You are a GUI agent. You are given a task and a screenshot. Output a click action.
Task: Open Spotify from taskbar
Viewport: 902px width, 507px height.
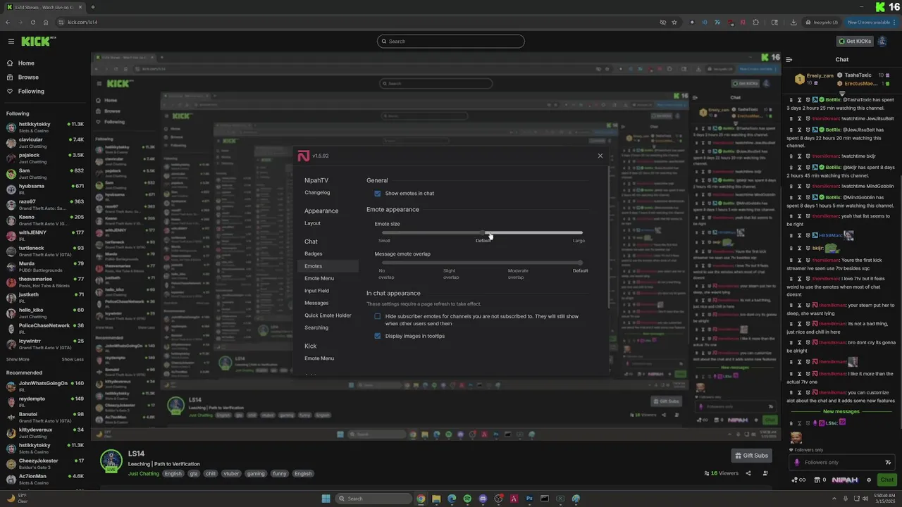tap(467, 499)
